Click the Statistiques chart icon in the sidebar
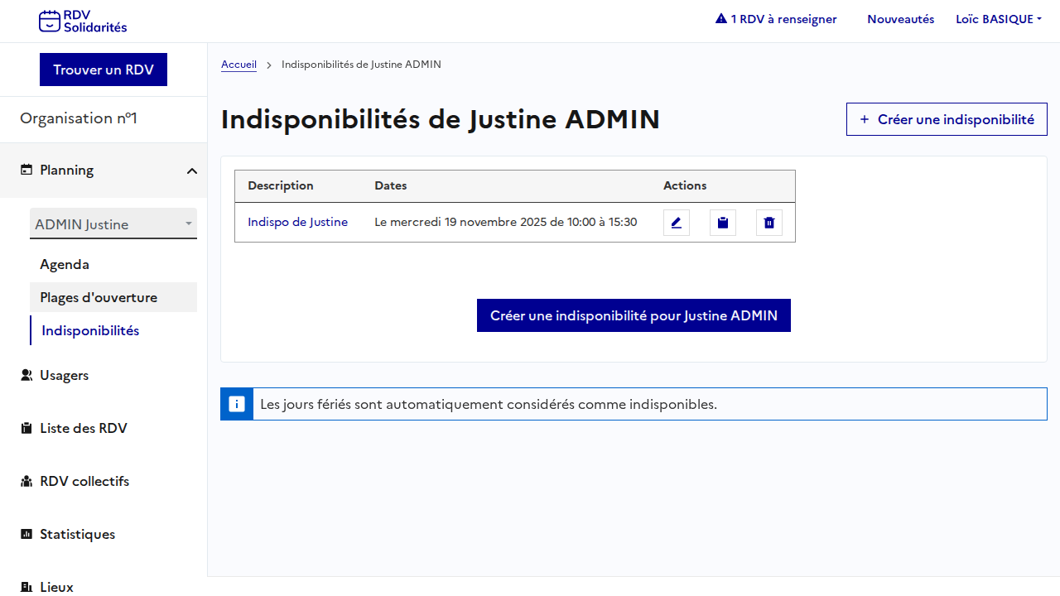 (x=26, y=534)
